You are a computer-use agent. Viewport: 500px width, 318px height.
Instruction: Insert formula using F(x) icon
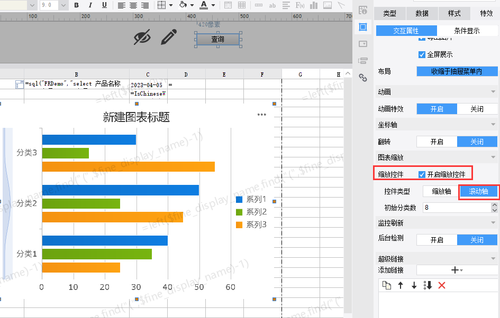coord(300,5)
